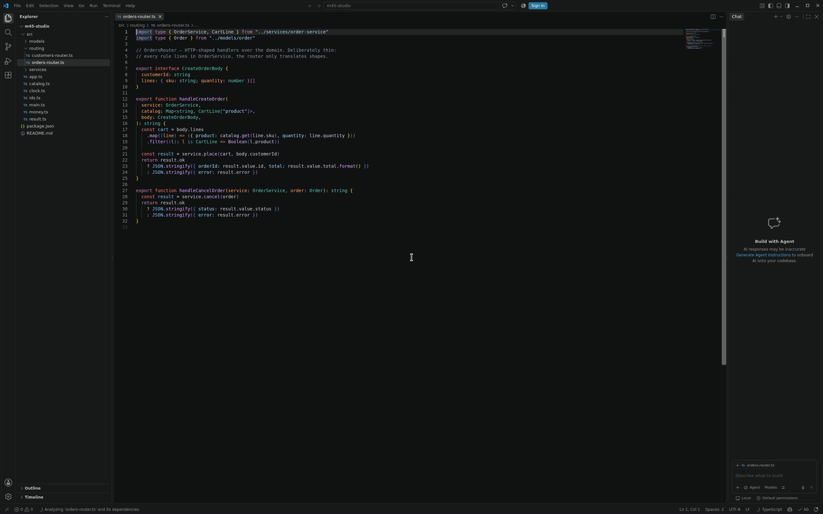The width and height of the screenshot is (823, 514).
Task: Click the m45-studio command center search box
Action: tap(411, 5)
